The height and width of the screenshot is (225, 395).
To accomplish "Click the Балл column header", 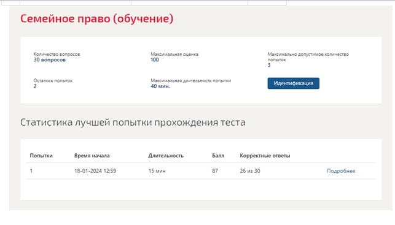I will pos(218,156).
